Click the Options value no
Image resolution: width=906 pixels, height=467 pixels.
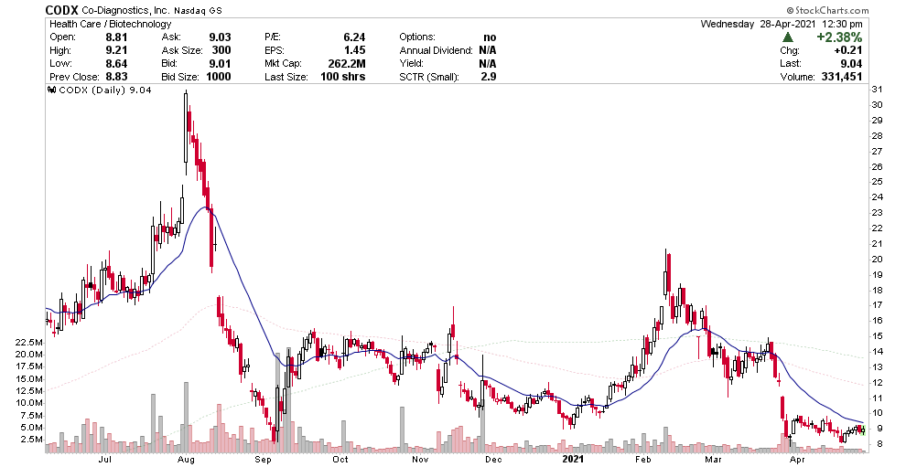coord(490,37)
